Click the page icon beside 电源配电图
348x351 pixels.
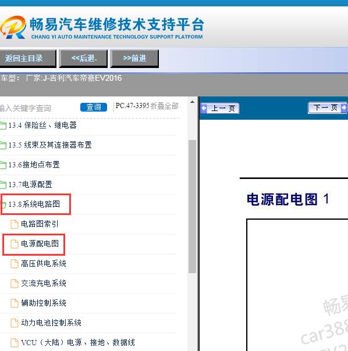point(15,243)
